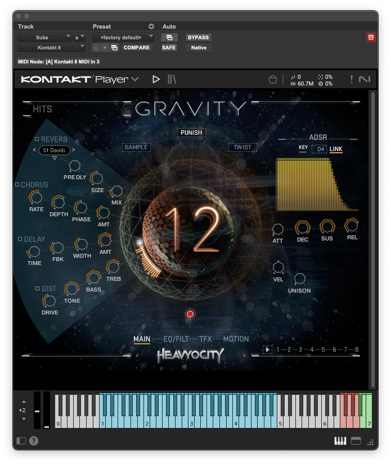
Task: Toggle the DELAY effect checkbox
Action: coord(20,239)
